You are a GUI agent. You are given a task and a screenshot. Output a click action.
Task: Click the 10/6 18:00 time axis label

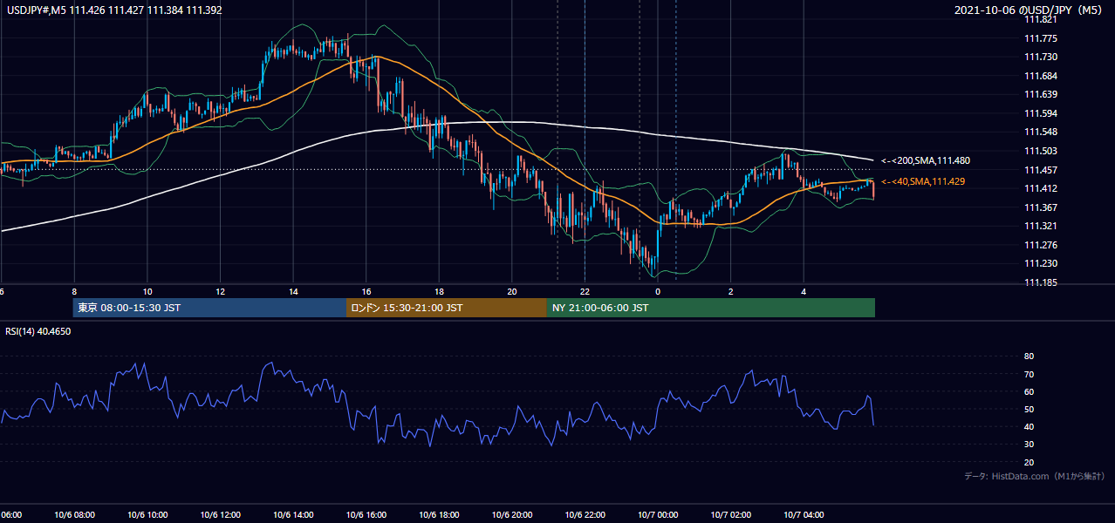439,515
